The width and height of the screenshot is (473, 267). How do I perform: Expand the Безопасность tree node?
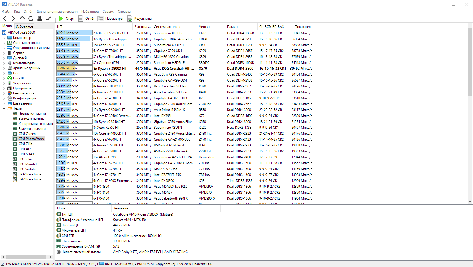click(x=4, y=93)
